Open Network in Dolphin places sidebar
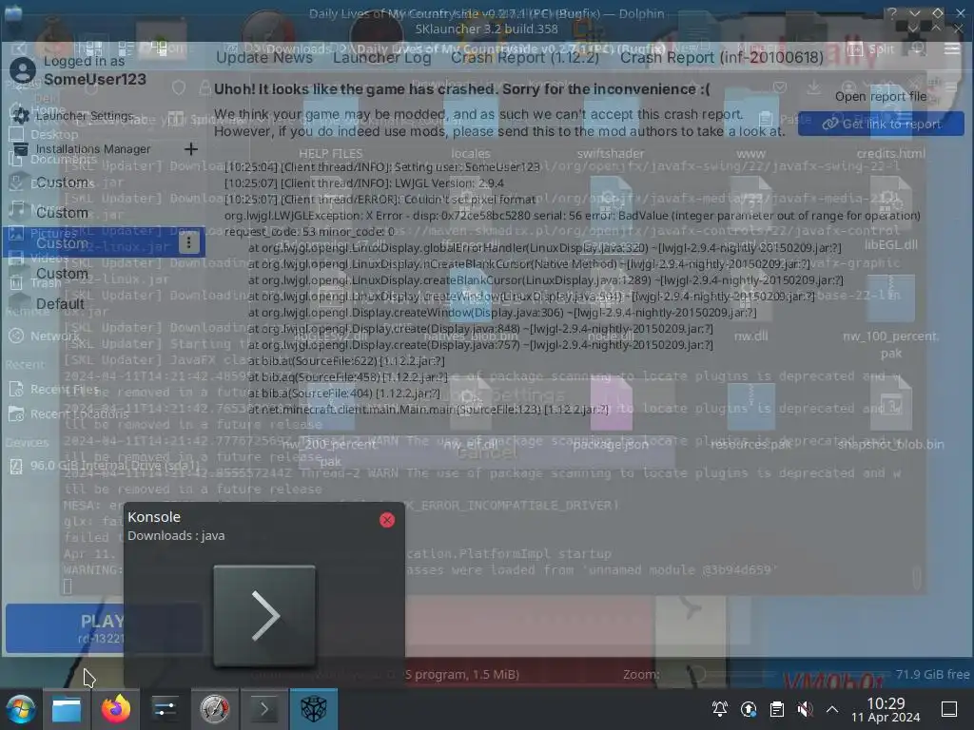Viewport: 974px width, 730px height. pyautogui.click(x=44, y=336)
